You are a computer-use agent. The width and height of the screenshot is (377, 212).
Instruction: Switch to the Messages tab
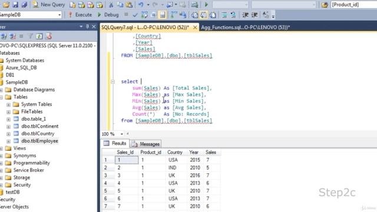coord(146,144)
